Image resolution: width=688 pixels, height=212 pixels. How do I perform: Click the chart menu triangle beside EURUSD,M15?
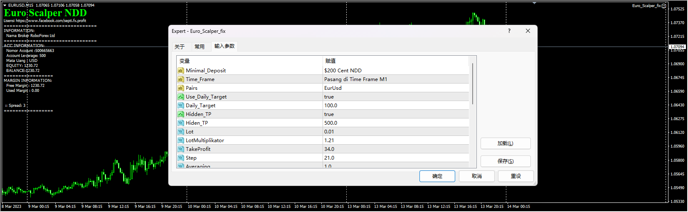(x=5, y=5)
